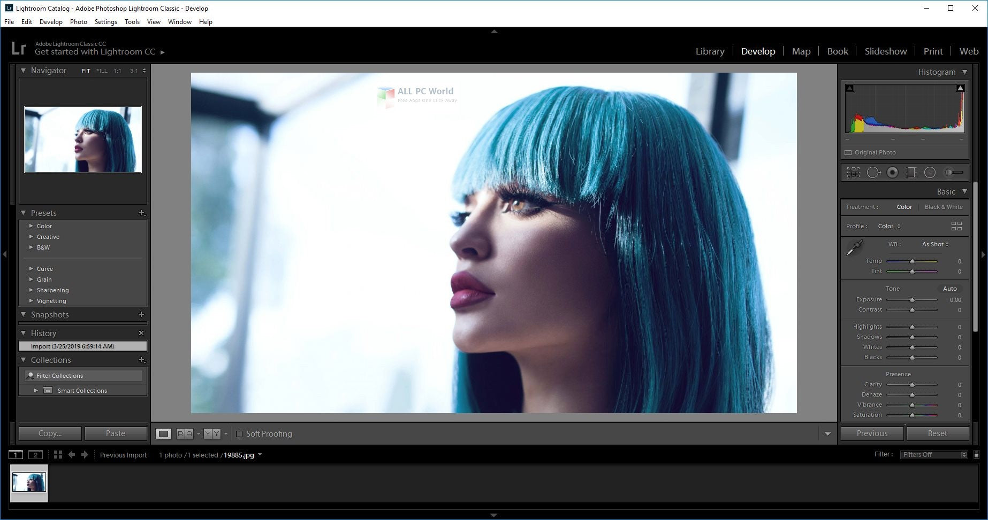Image resolution: width=988 pixels, height=520 pixels.
Task: Pick the White Balance eyedropper
Action: (x=855, y=247)
